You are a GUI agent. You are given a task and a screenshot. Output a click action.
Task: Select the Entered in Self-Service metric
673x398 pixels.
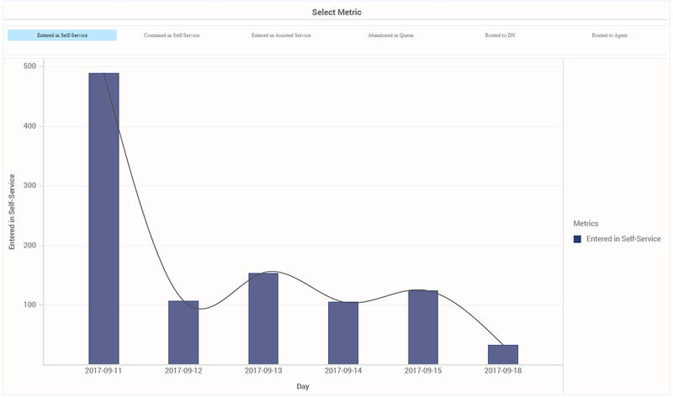[x=62, y=36]
